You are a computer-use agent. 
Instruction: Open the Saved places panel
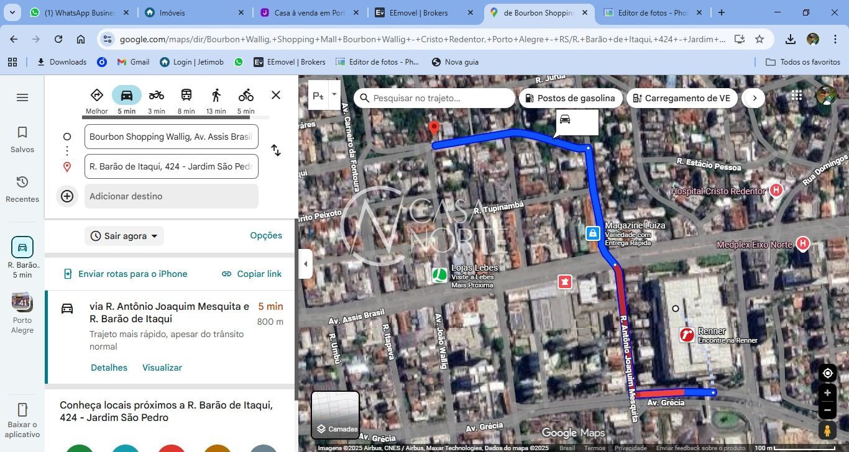click(x=22, y=138)
